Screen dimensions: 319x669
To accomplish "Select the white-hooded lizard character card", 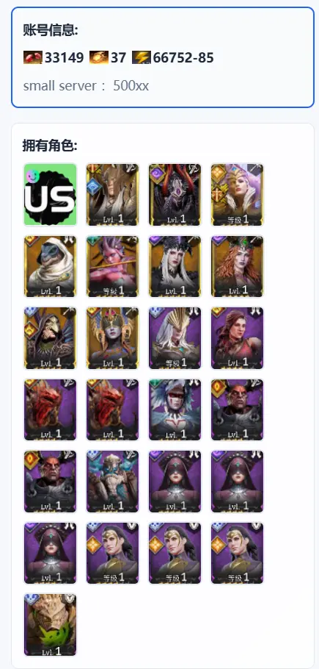I will tap(50, 266).
